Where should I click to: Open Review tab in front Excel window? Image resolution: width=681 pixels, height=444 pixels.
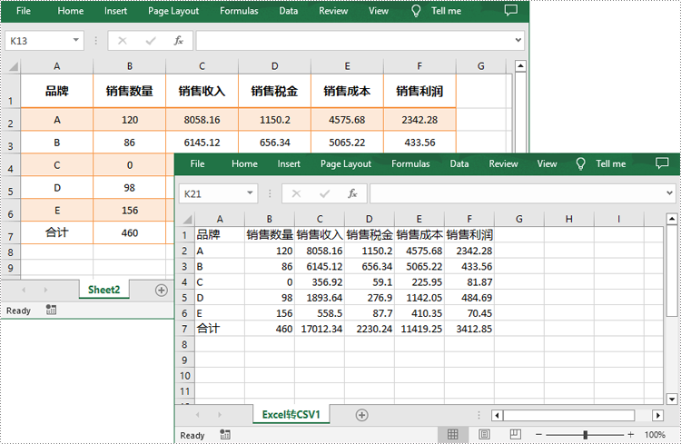click(x=503, y=163)
